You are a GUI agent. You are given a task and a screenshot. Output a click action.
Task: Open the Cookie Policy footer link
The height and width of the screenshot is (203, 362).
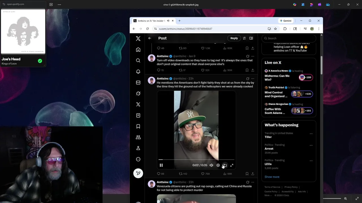tap(271, 191)
